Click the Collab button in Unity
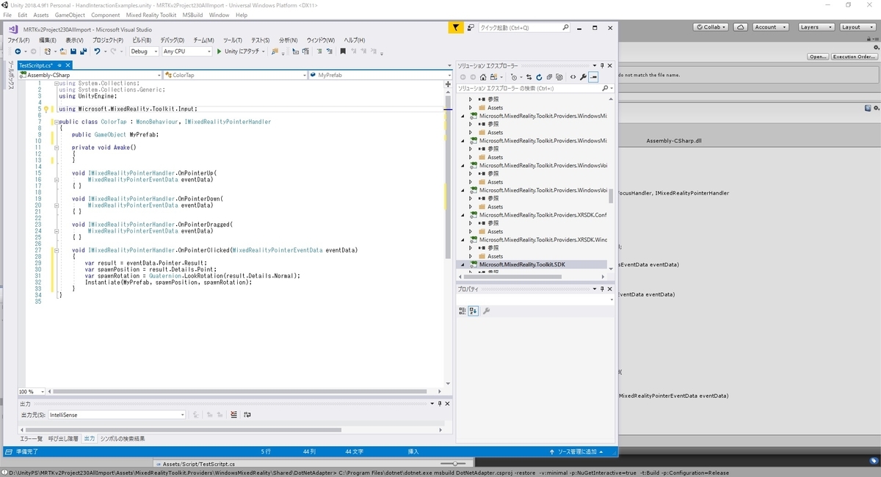Image resolution: width=881 pixels, height=477 pixels. pos(711,27)
